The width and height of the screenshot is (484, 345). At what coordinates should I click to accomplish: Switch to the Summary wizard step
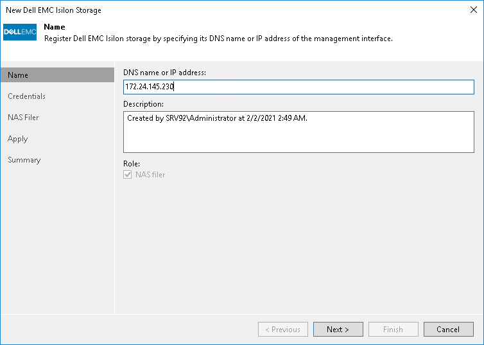coord(24,160)
